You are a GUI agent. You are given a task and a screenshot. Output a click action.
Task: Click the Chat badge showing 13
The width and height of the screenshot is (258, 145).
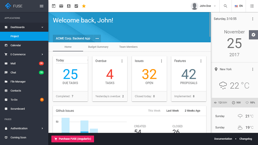(x=41, y=72)
